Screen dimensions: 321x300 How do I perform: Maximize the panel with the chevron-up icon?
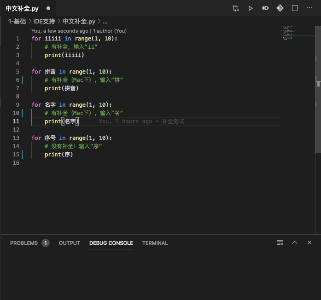[295, 242]
